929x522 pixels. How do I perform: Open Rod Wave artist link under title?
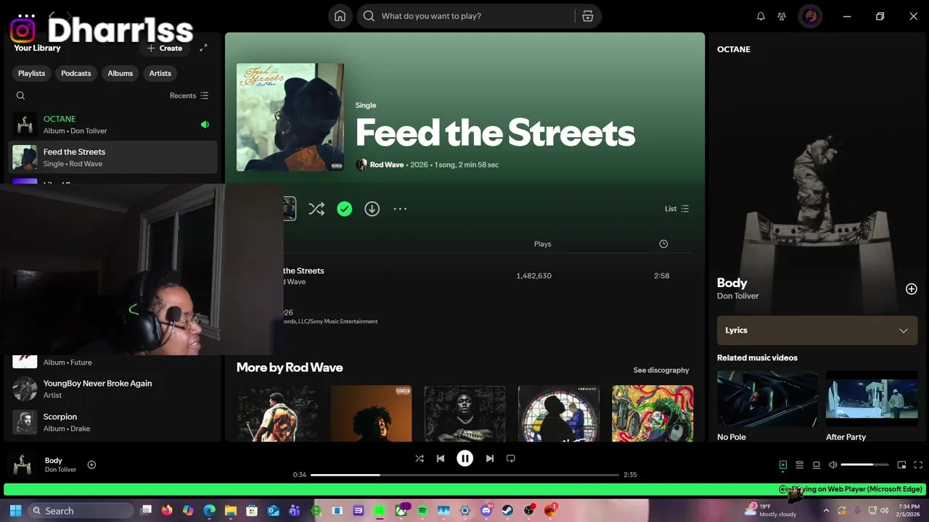point(386,165)
